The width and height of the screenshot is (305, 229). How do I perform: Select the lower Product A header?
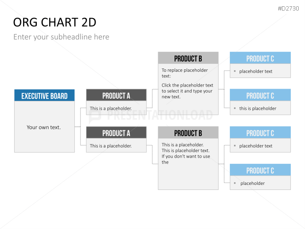[116, 132]
